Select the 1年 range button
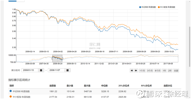This screenshot has height=99, width=191. [x=164, y=71]
